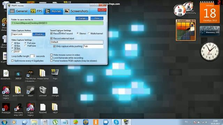Open the xboxemula... desktop file
Screen dimensions: 223x125
(6, 75)
